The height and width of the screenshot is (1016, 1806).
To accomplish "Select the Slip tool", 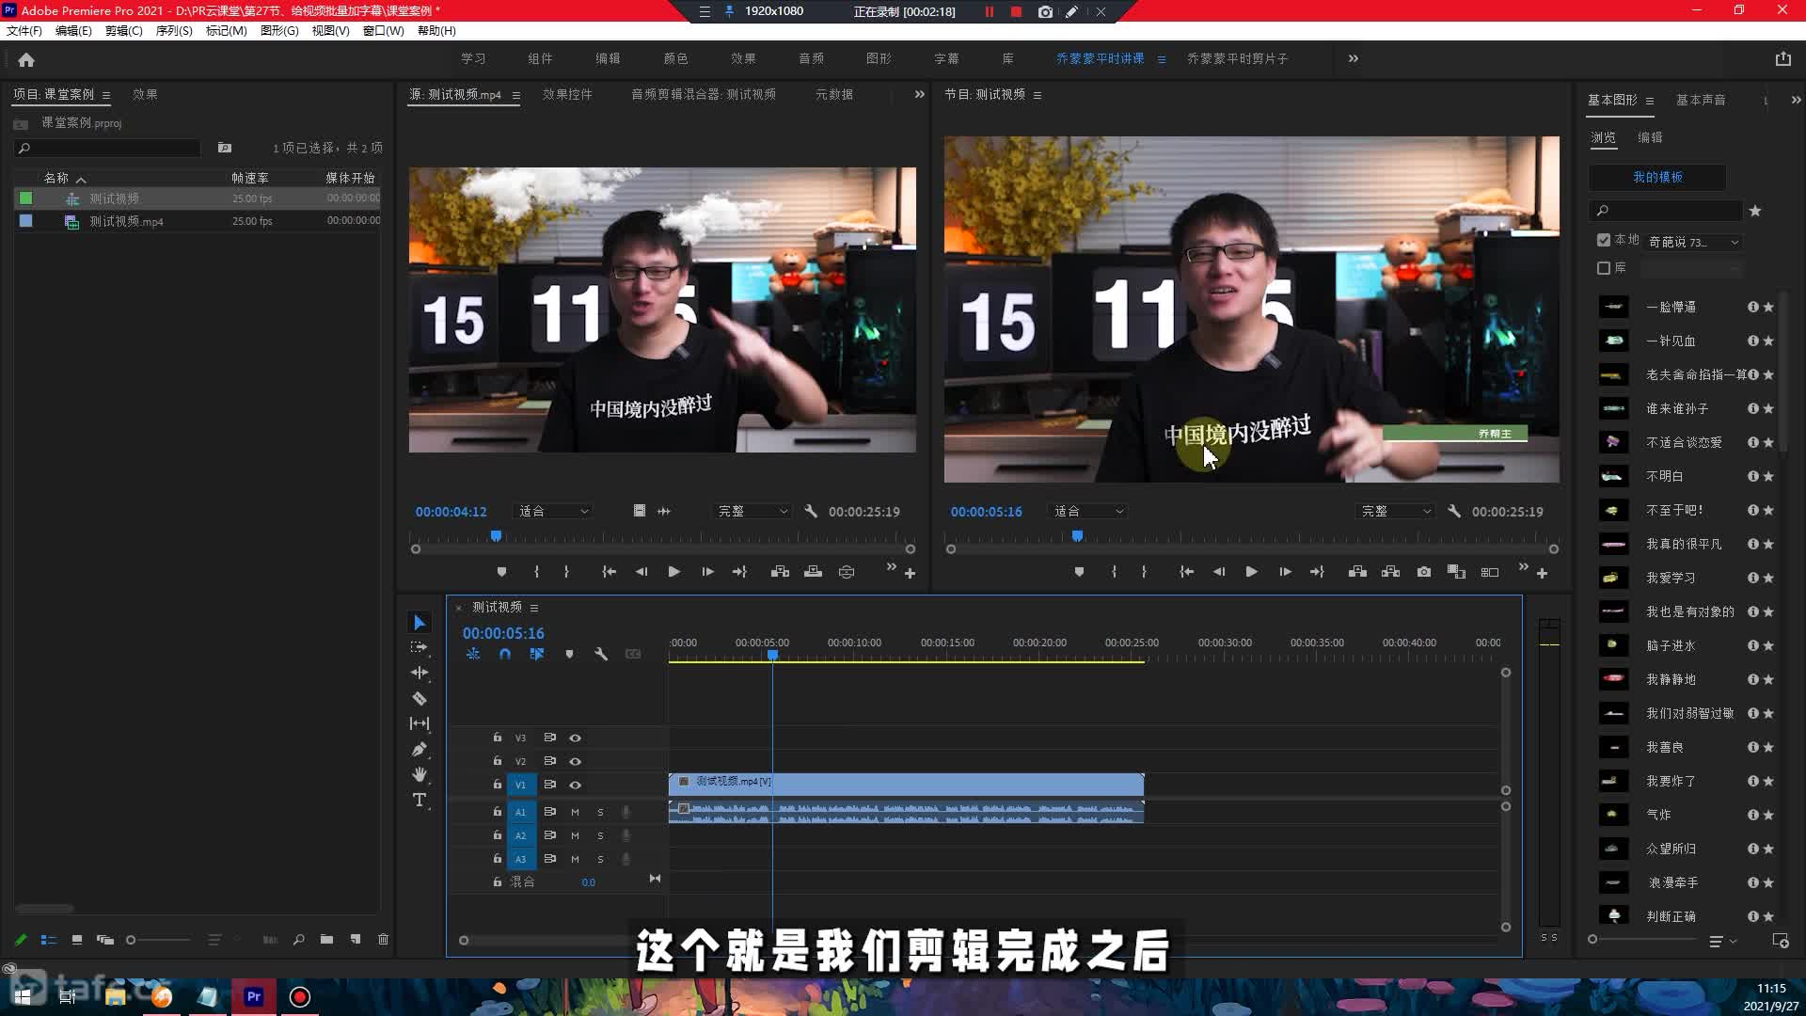I will point(420,723).
